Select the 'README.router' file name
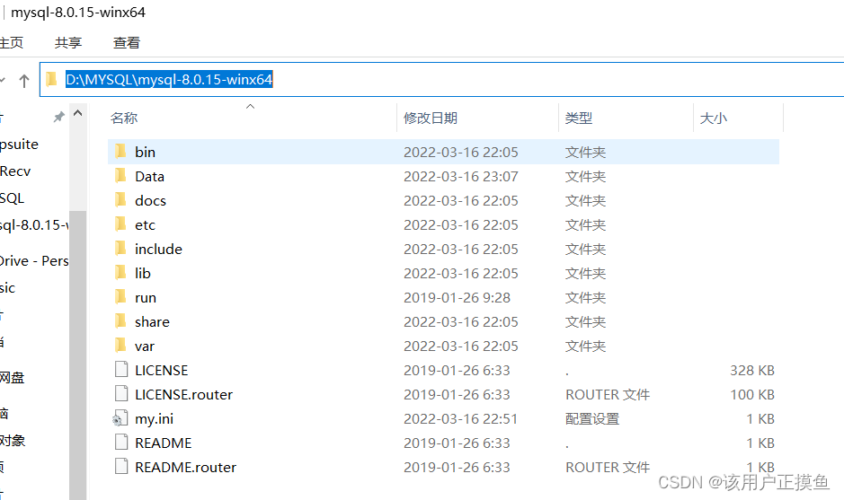 185,467
